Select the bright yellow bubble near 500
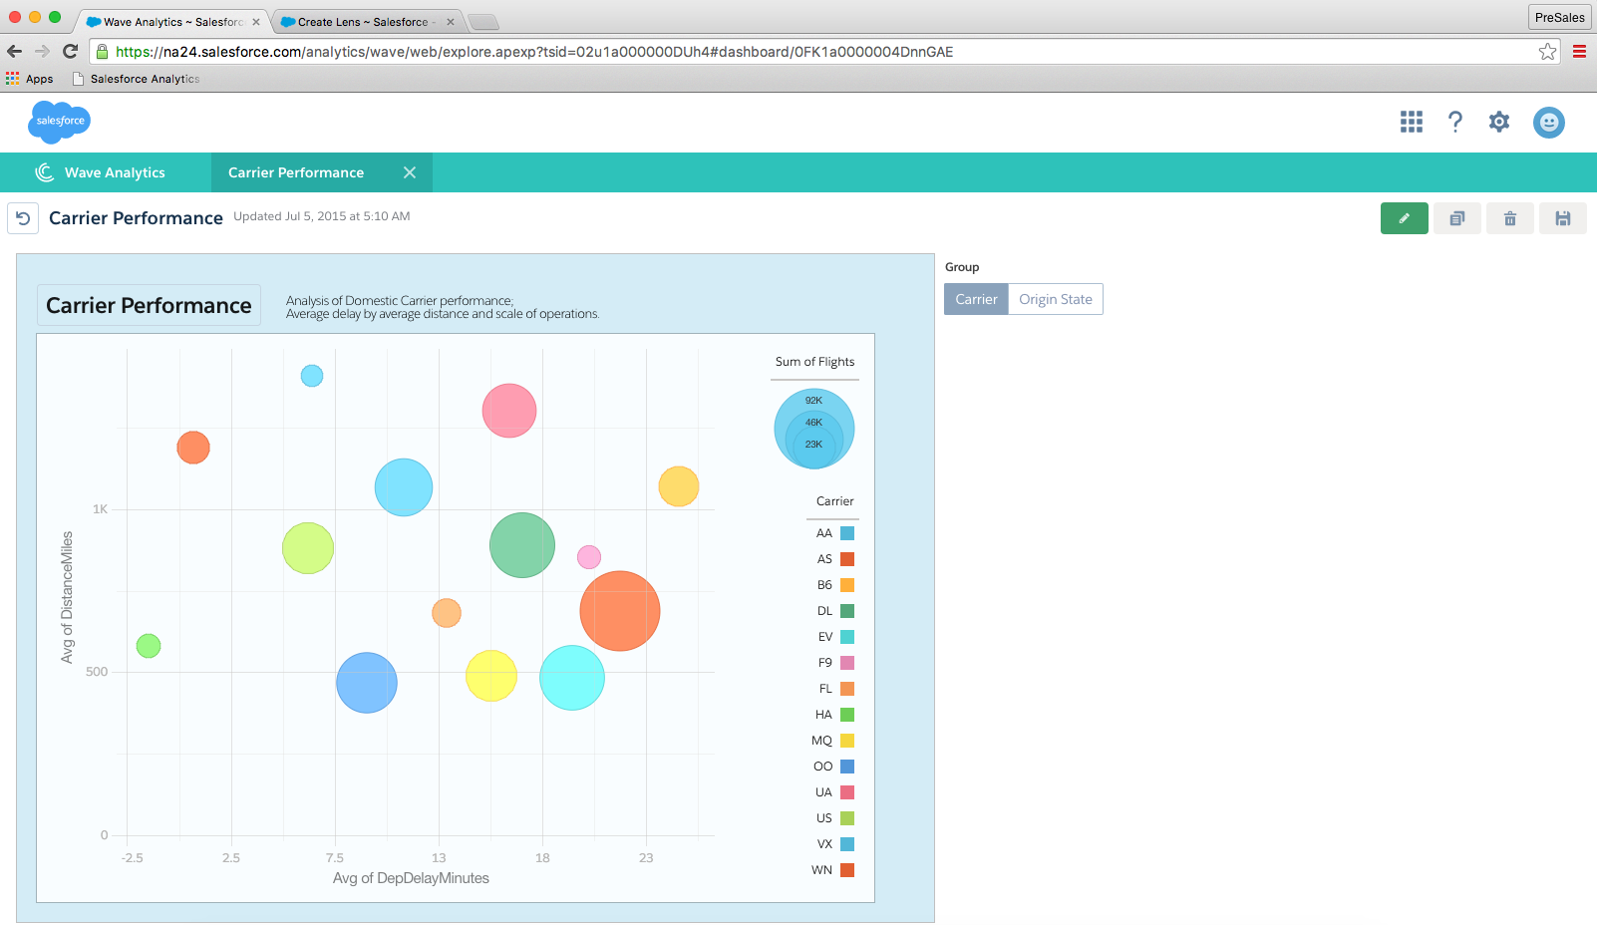This screenshot has height=925, width=1597. tap(491, 676)
